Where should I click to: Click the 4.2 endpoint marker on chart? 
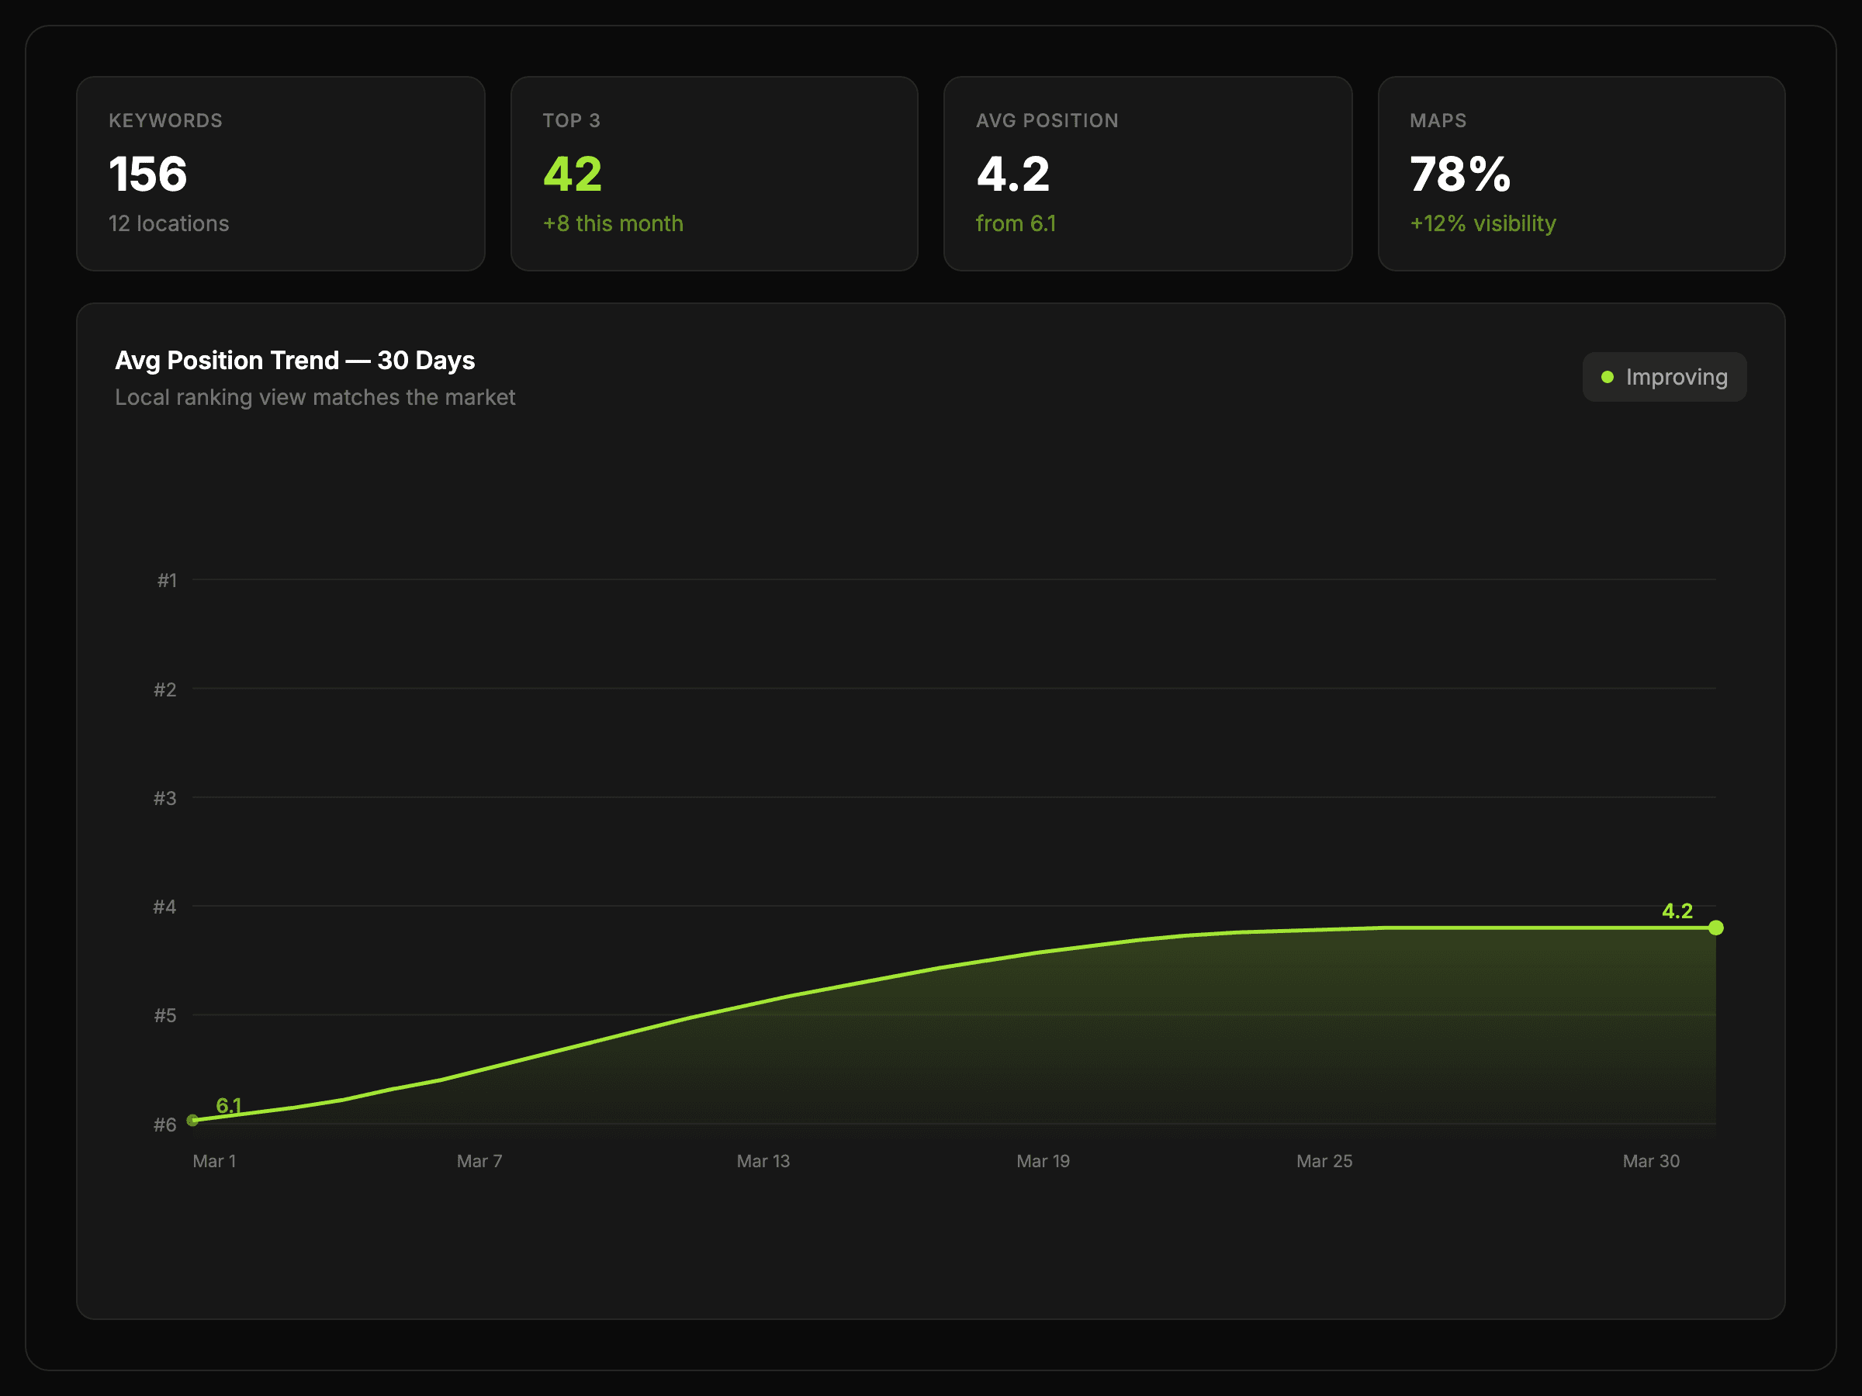click(1715, 928)
